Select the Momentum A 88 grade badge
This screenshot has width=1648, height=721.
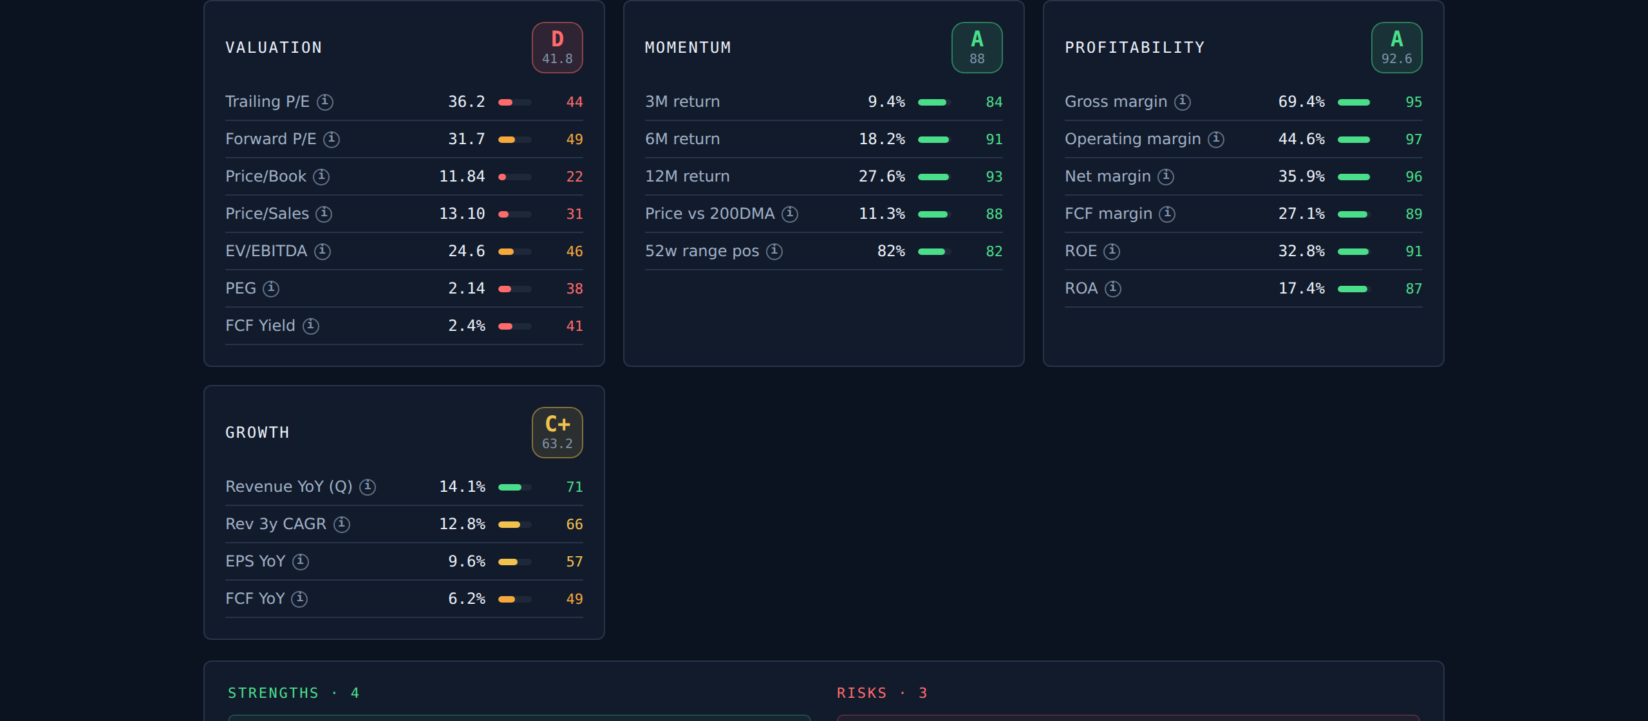coord(977,48)
